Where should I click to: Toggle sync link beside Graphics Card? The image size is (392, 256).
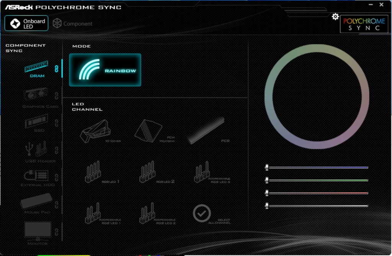tap(56, 95)
